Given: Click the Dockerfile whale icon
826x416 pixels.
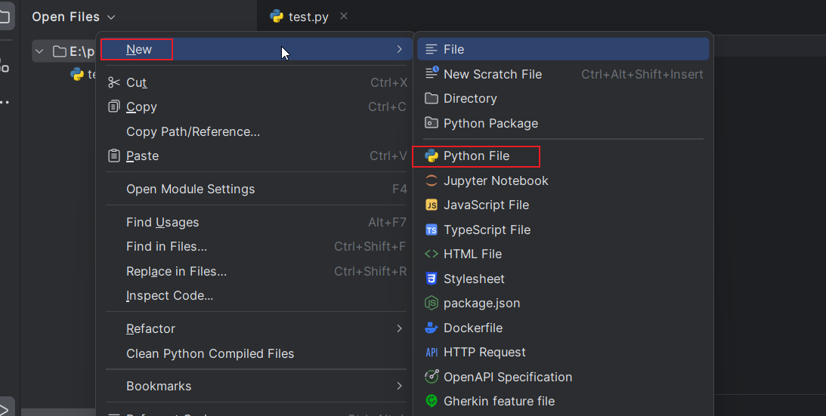Looking at the screenshot, I should coord(432,328).
